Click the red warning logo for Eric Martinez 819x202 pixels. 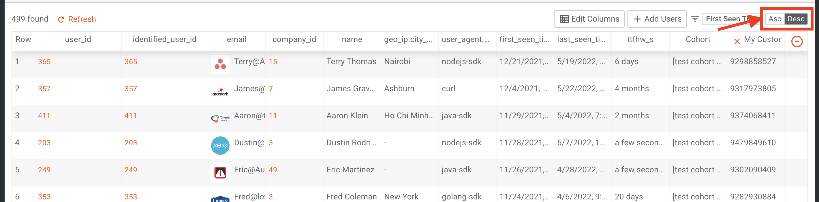click(x=220, y=173)
